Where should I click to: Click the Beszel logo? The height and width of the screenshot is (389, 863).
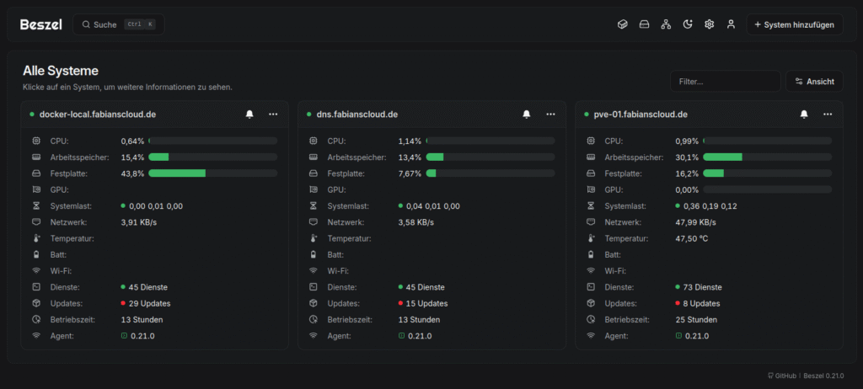pos(40,24)
